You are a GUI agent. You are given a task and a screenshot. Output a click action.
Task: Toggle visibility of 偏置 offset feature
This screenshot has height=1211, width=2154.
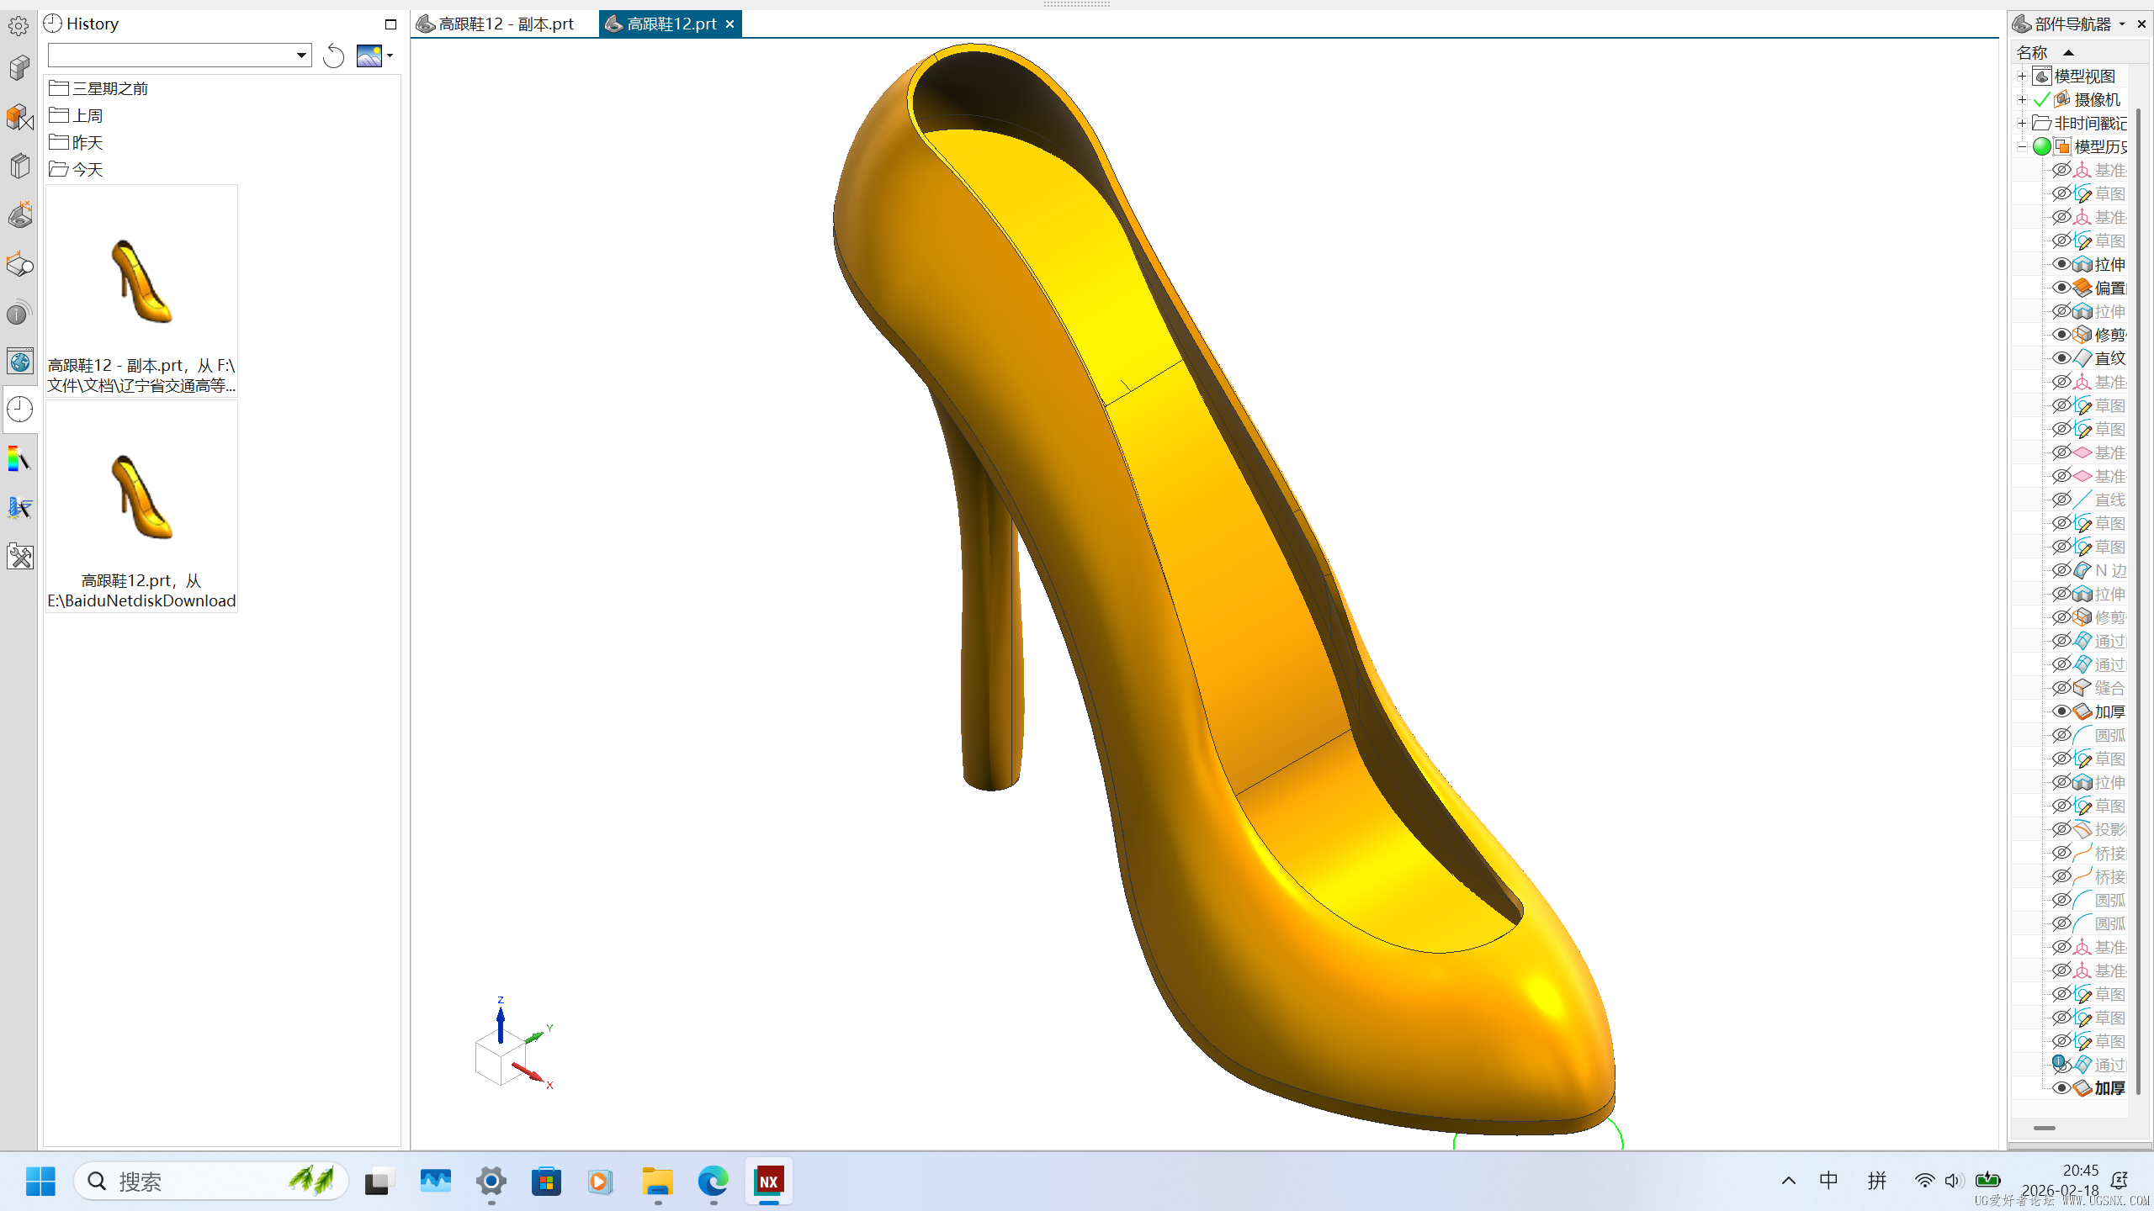point(2061,288)
